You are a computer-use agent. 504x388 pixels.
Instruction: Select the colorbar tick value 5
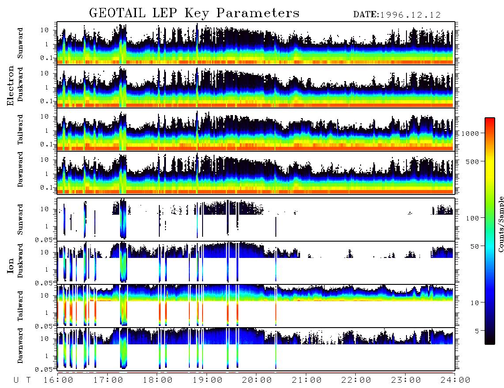click(x=477, y=331)
